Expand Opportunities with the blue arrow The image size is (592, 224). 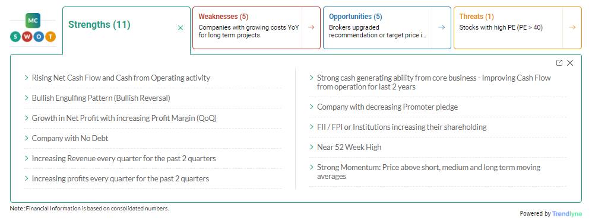(x=441, y=27)
